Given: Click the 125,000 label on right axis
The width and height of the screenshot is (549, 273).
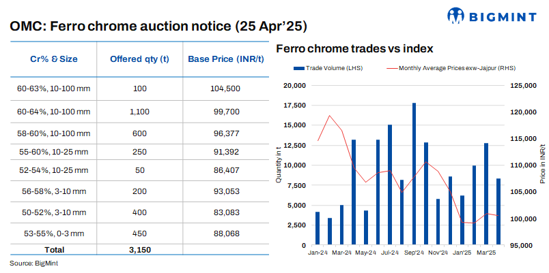Looking at the screenshot, I should [523, 85].
